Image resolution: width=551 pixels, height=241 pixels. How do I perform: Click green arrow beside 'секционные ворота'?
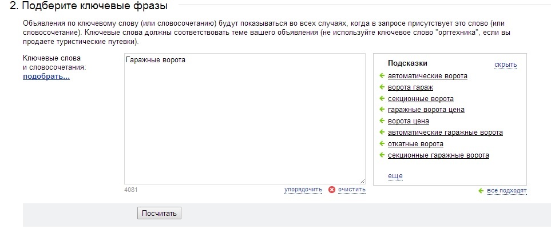coord(382,98)
